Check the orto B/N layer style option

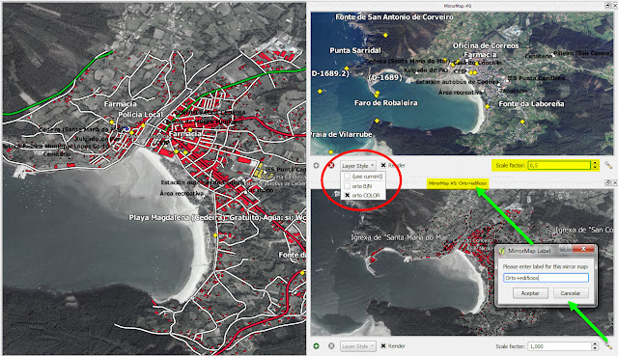click(348, 186)
